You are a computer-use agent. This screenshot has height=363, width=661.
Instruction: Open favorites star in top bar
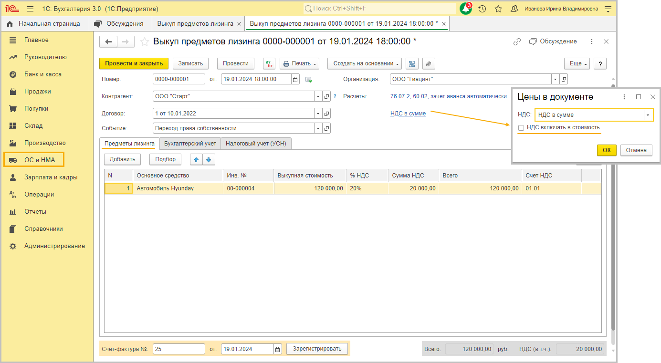coord(498,9)
